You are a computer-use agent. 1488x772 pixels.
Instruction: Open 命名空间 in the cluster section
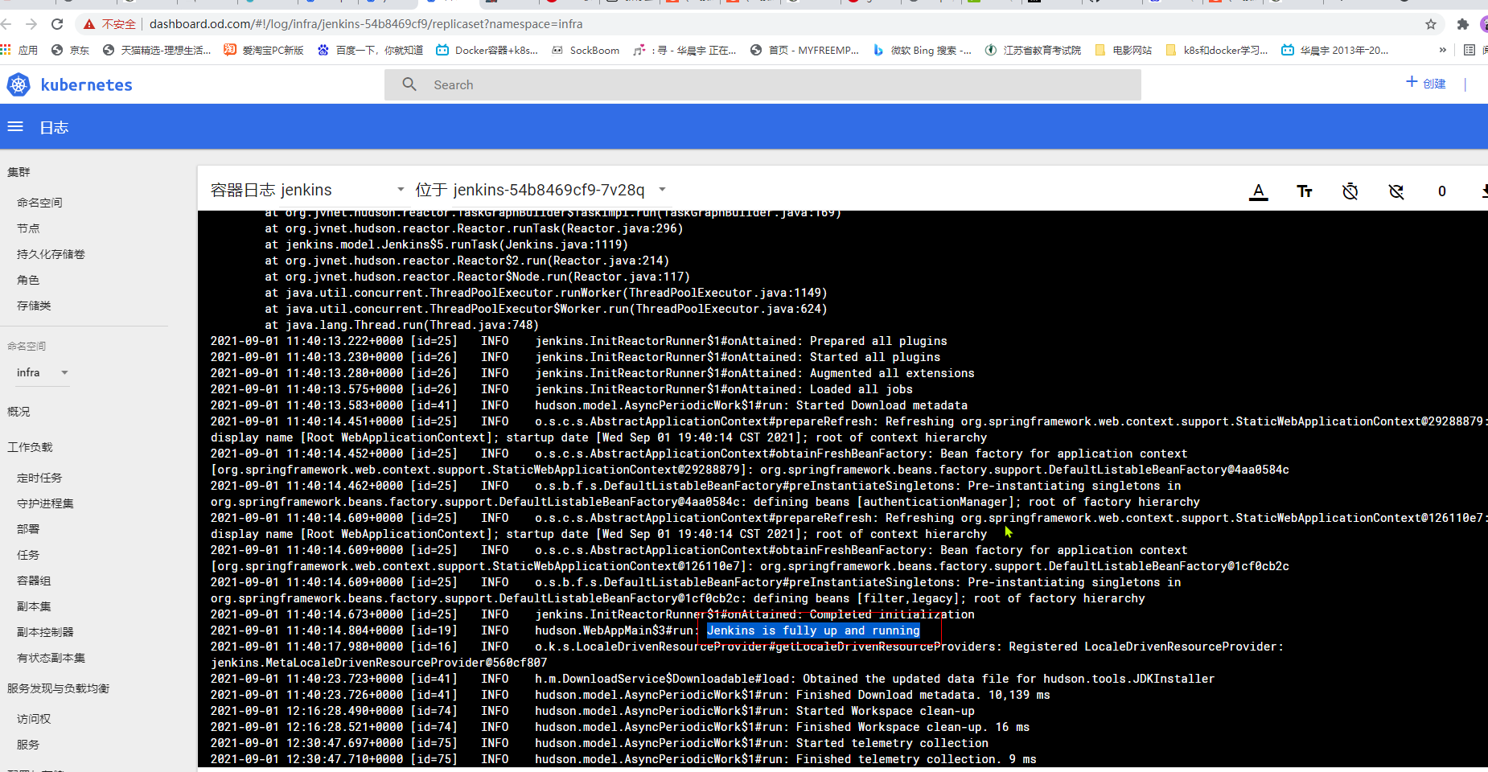(39, 203)
